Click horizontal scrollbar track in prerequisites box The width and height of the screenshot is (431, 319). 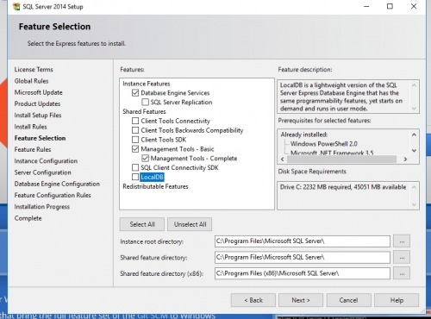342,159
